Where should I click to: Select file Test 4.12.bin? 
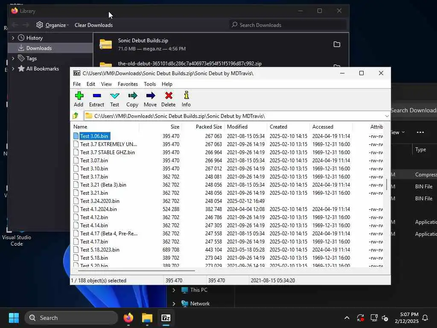pos(94,217)
